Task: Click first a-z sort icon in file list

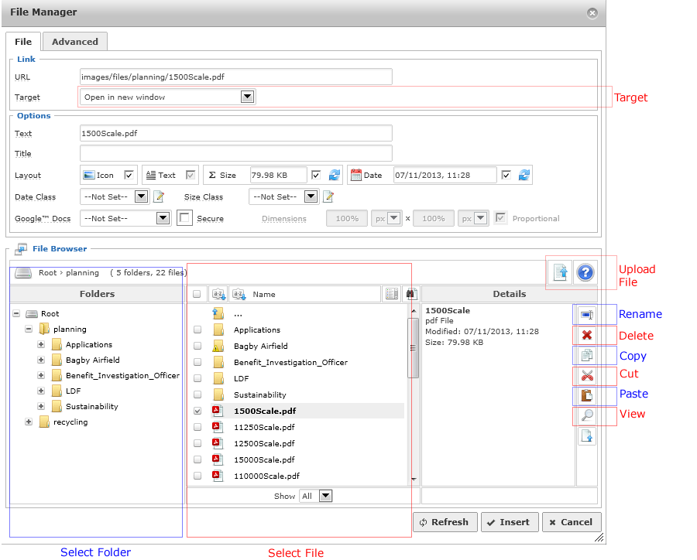Action: point(218,294)
